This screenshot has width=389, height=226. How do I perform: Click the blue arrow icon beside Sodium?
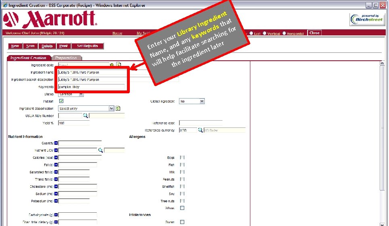(x=56, y=194)
